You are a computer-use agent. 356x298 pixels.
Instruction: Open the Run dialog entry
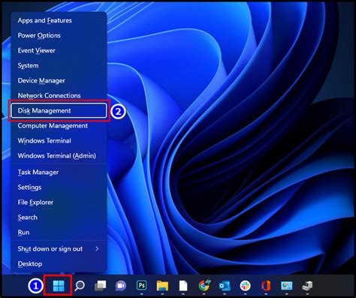pos(59,232)
